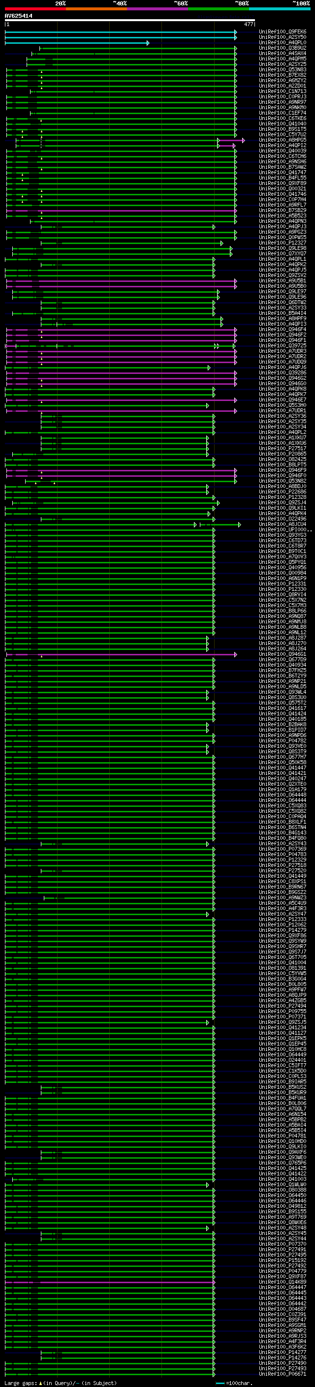
Task: Open the UniRef100_Q40039 entry
Action: (282, 151)
